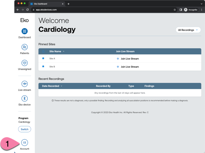Click the Switch program button
Screen dimensions: 205x153
click(24, 129)
